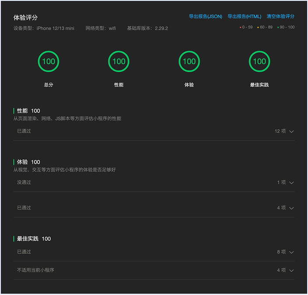Click the 性能 100 section heading

28,111
